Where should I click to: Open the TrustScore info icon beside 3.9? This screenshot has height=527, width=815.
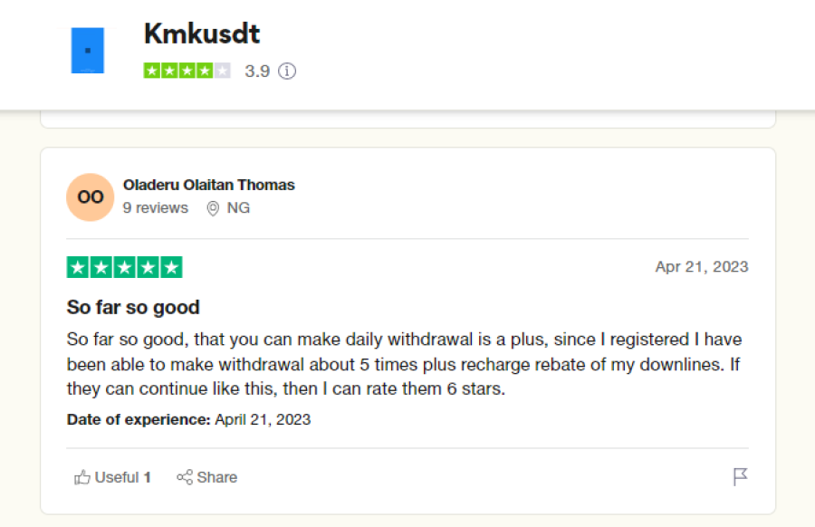pos(287,71)
